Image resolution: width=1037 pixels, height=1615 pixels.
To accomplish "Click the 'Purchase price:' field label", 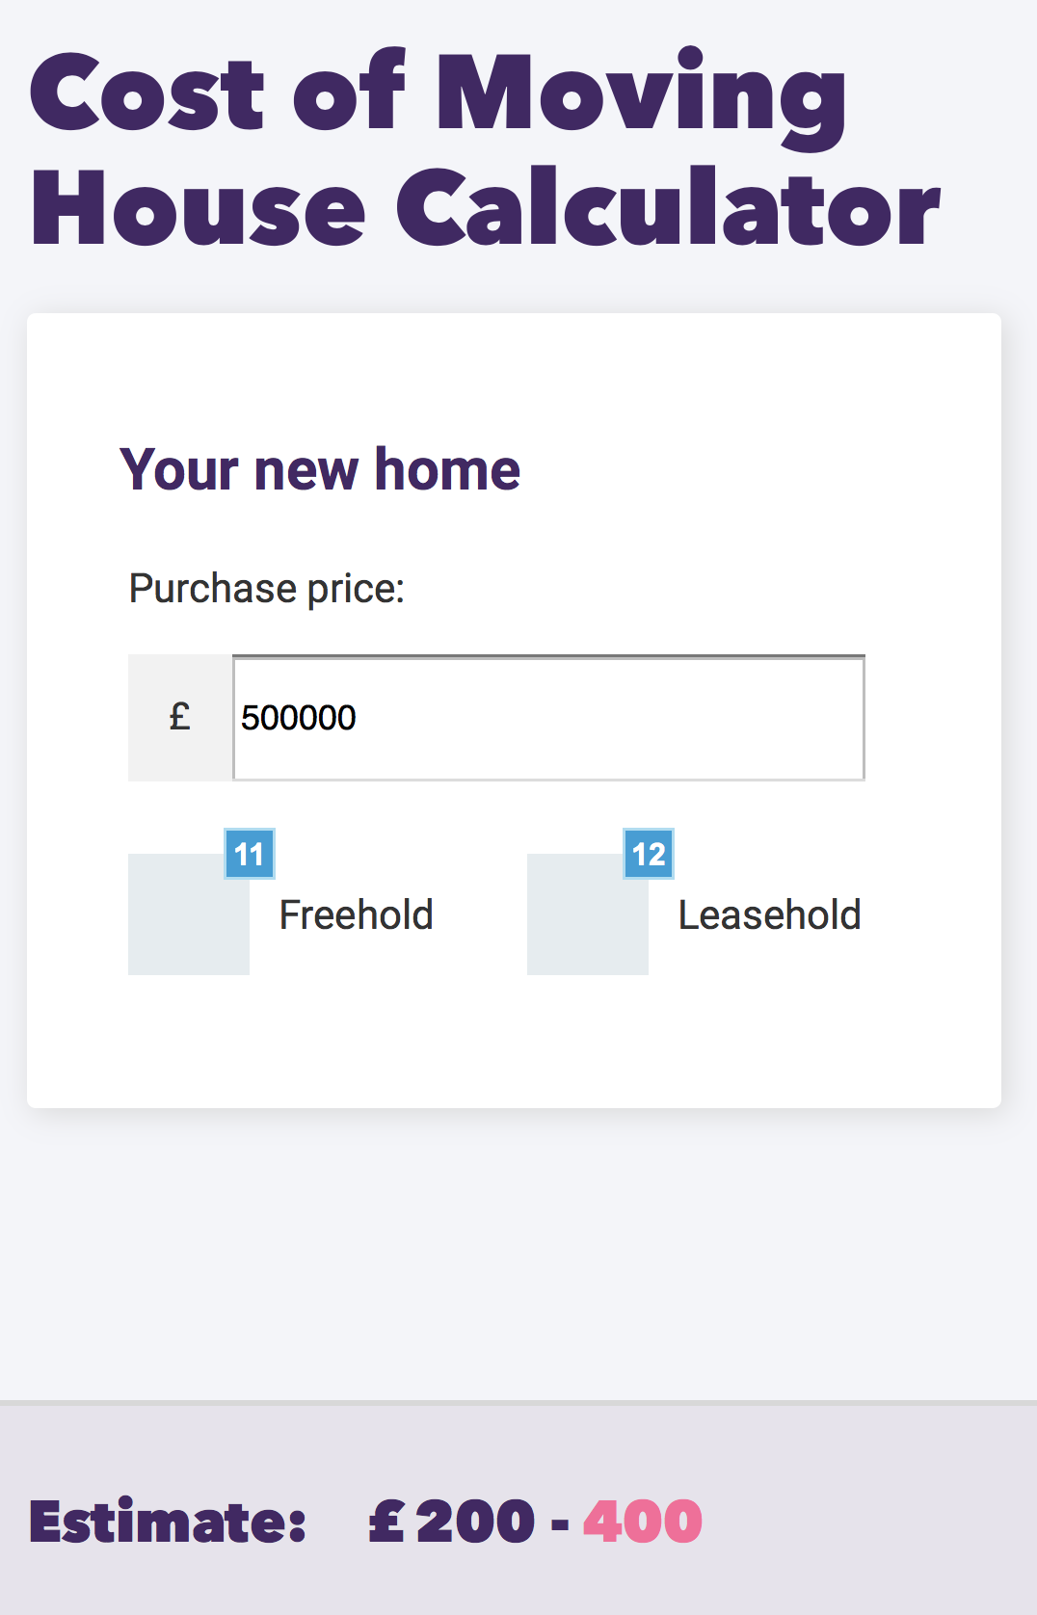I will coord(267,589).
